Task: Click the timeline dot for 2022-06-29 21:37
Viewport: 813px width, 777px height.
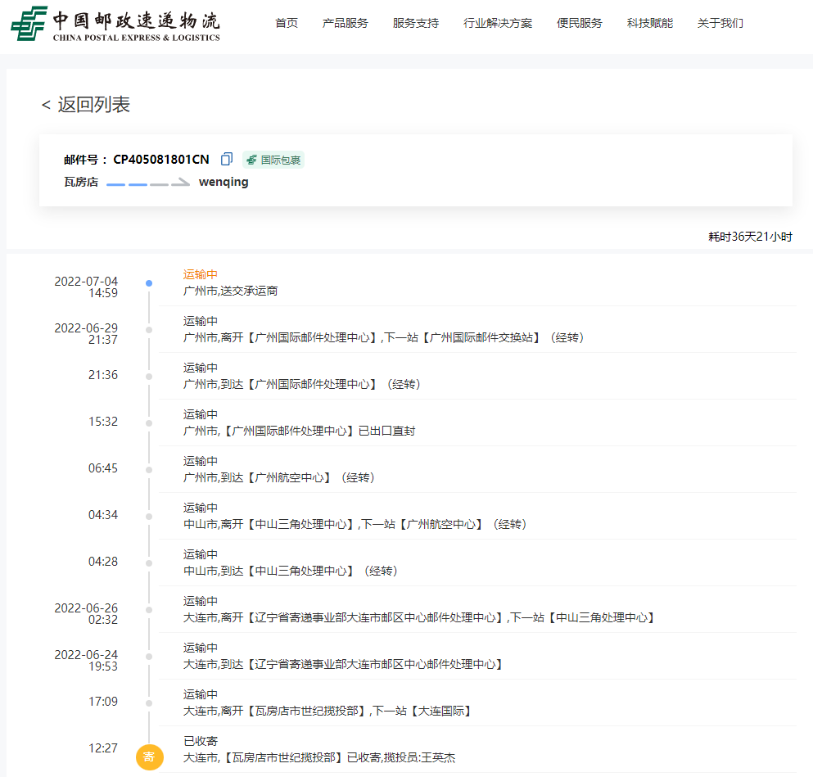Action: pos(149,330)
